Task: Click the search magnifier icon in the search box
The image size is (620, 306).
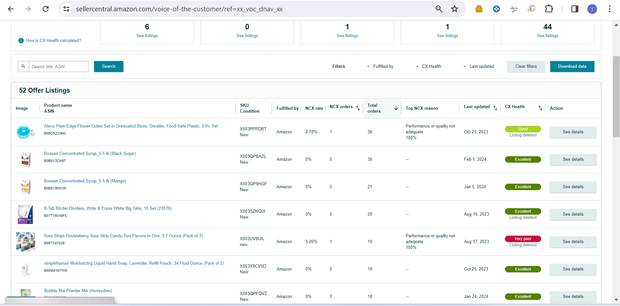Action: tap(23, 66)
